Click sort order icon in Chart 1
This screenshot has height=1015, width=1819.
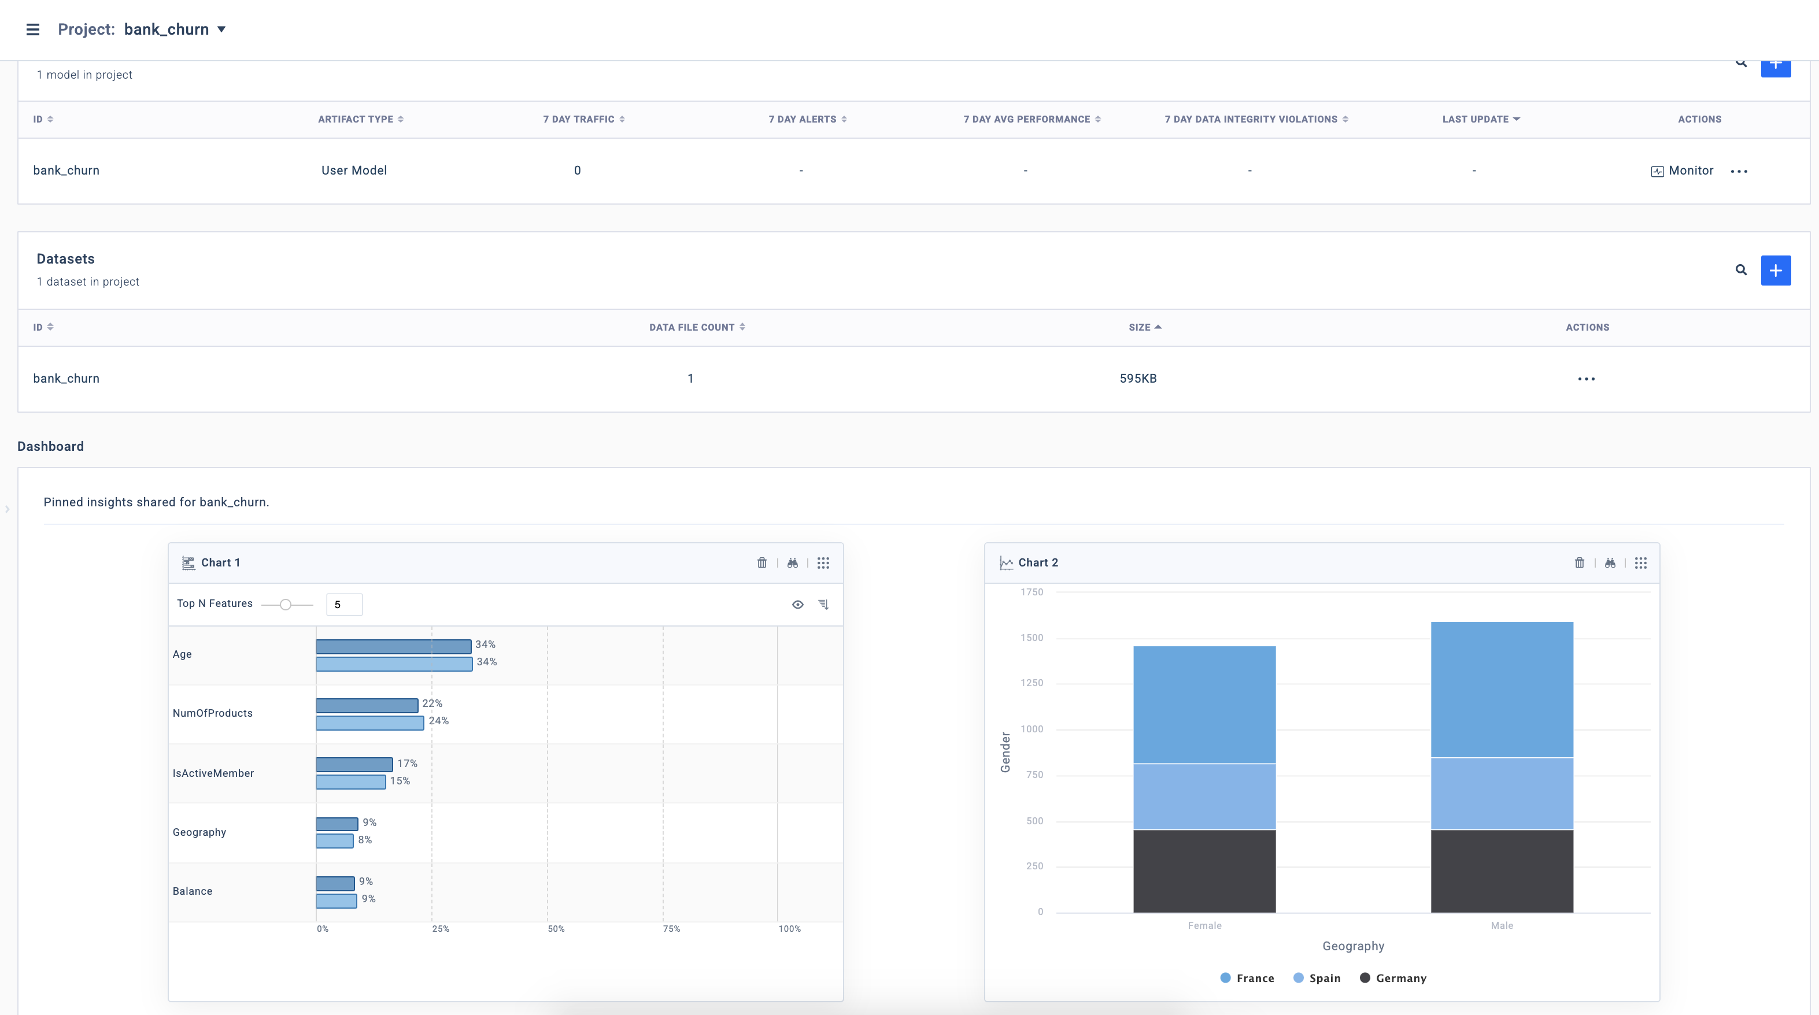point(823,604)
